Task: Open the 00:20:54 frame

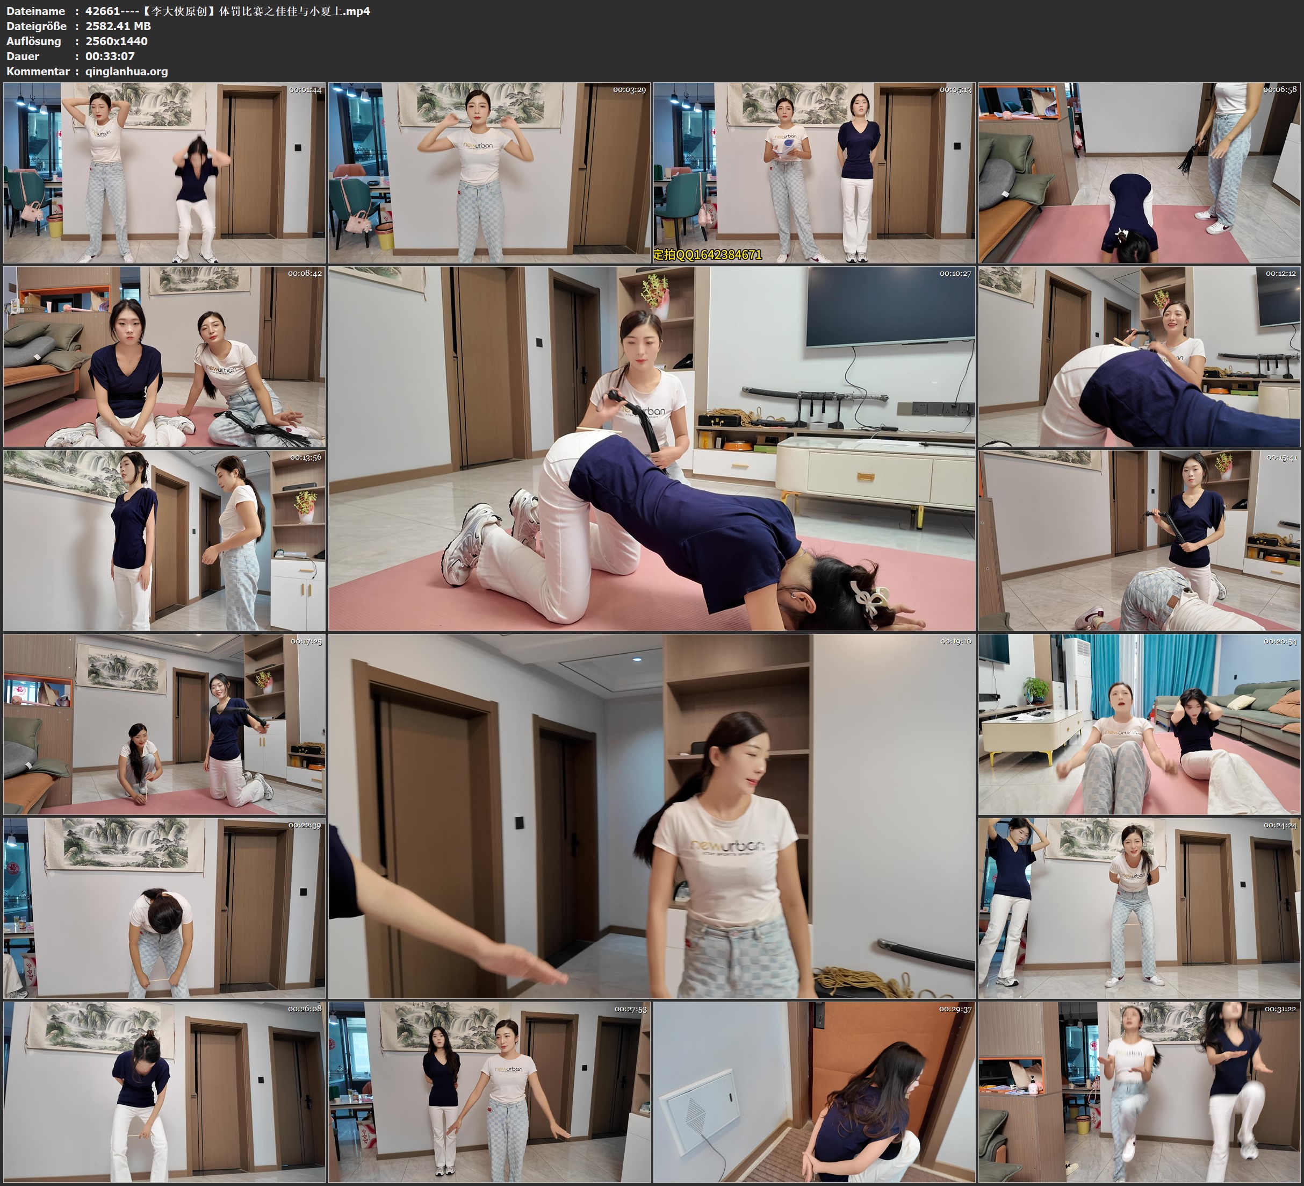Action: coord(1140,724)
